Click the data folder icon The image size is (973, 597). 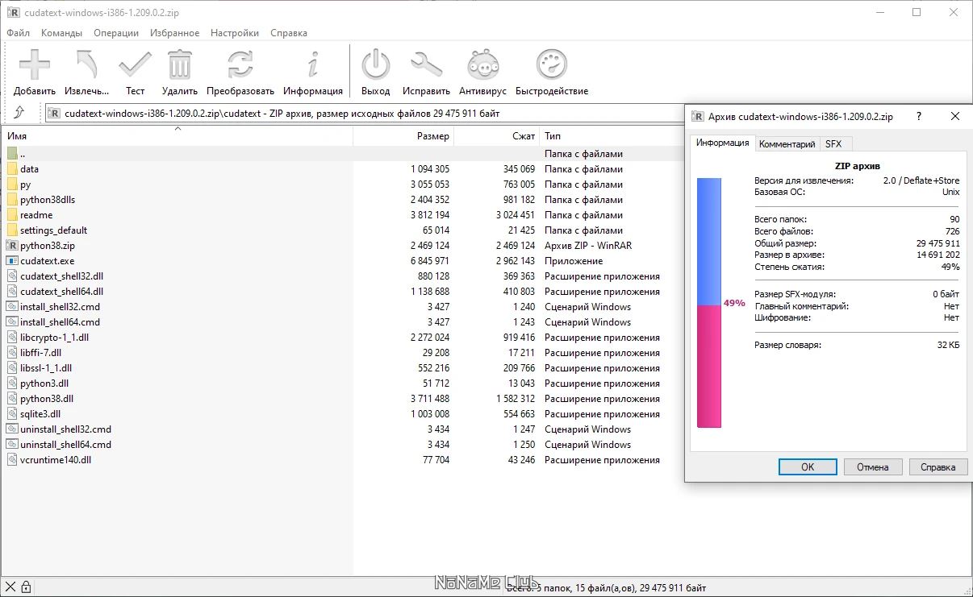[x=12, y=169]
